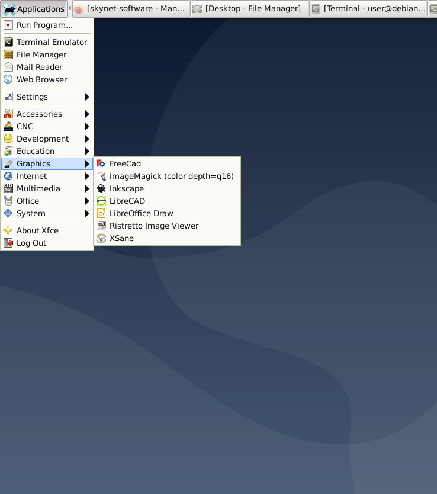Expand the Office submenu arrow
Screen dimensions: 437x494
87,201
